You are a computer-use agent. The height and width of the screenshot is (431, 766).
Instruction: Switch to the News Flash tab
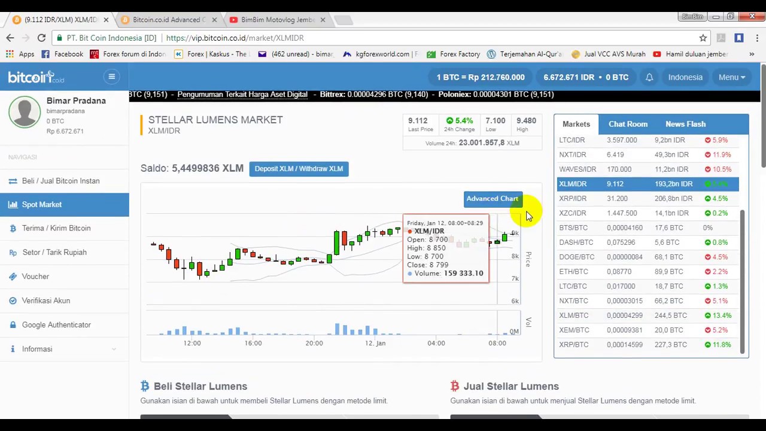tap(685, 124)
